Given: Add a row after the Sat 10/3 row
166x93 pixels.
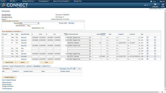Looking at the screenshot, I should click(x=148, y=48).
